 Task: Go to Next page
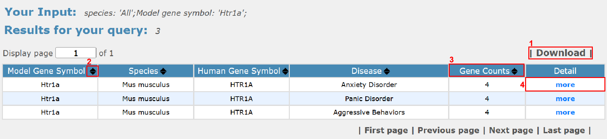point(511,130)
